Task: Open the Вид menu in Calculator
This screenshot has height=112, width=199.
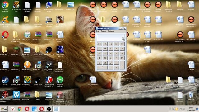Action: click(97, 31)
